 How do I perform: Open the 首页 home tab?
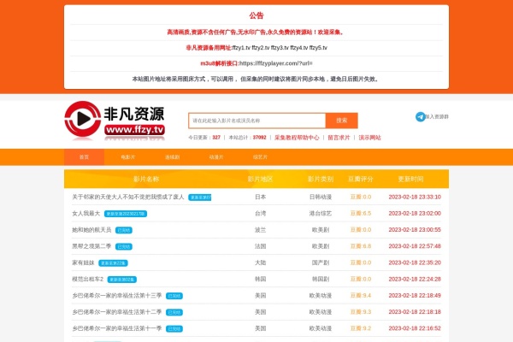(84, 157)
